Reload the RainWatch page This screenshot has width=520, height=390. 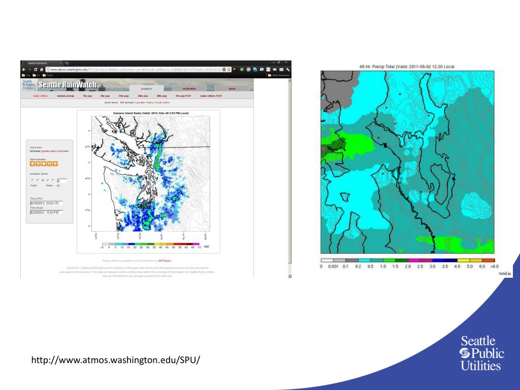pyautogui.click(x=36, y=70)
